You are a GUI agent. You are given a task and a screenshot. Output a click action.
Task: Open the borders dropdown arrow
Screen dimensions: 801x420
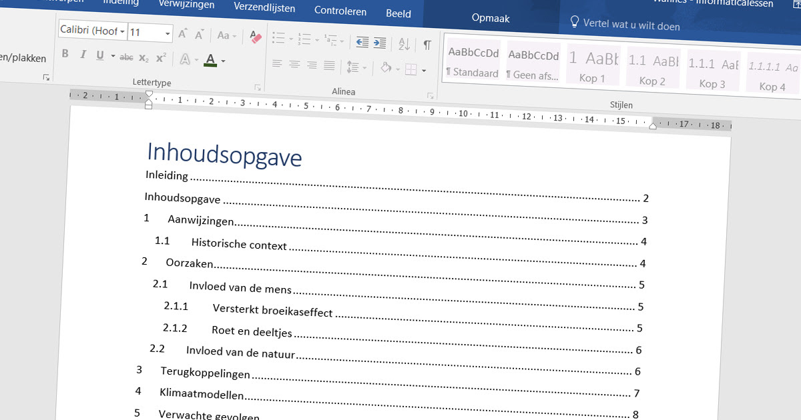424,71
